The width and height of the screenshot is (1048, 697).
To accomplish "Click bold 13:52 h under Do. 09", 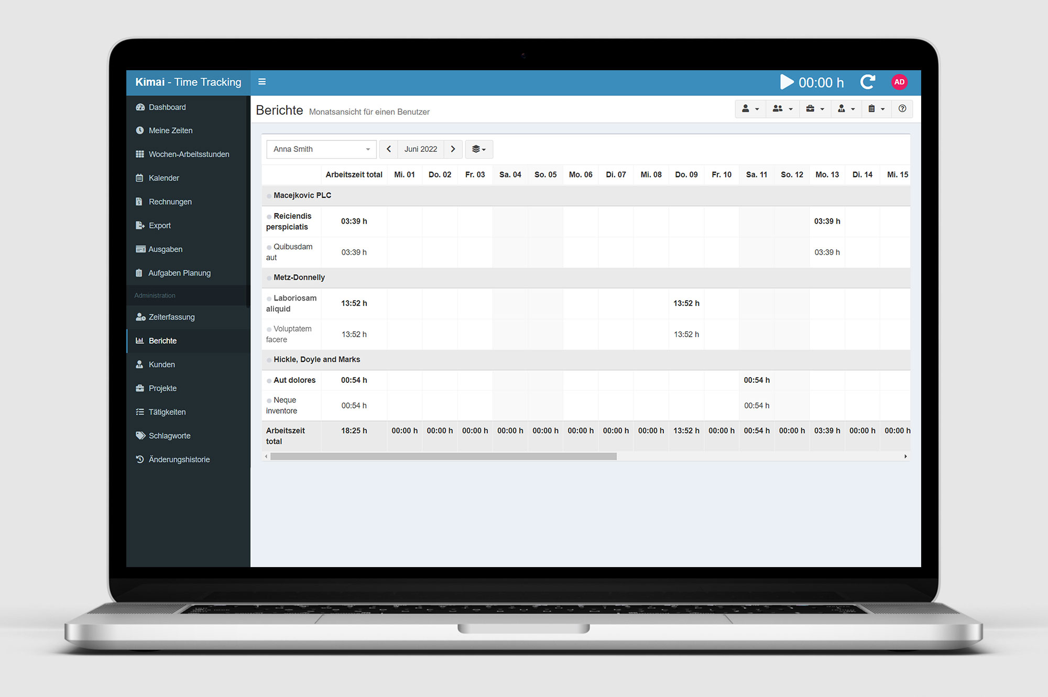I will [686, 303].
